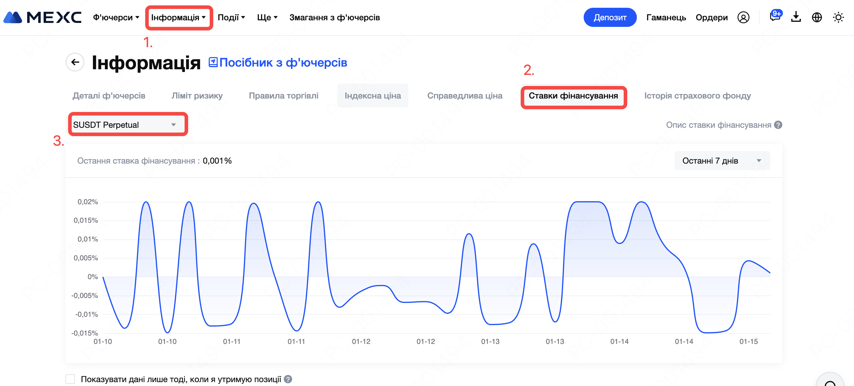854x386 pixels.
Task: Enable show data only when holding positions
Action: (70, 379)
